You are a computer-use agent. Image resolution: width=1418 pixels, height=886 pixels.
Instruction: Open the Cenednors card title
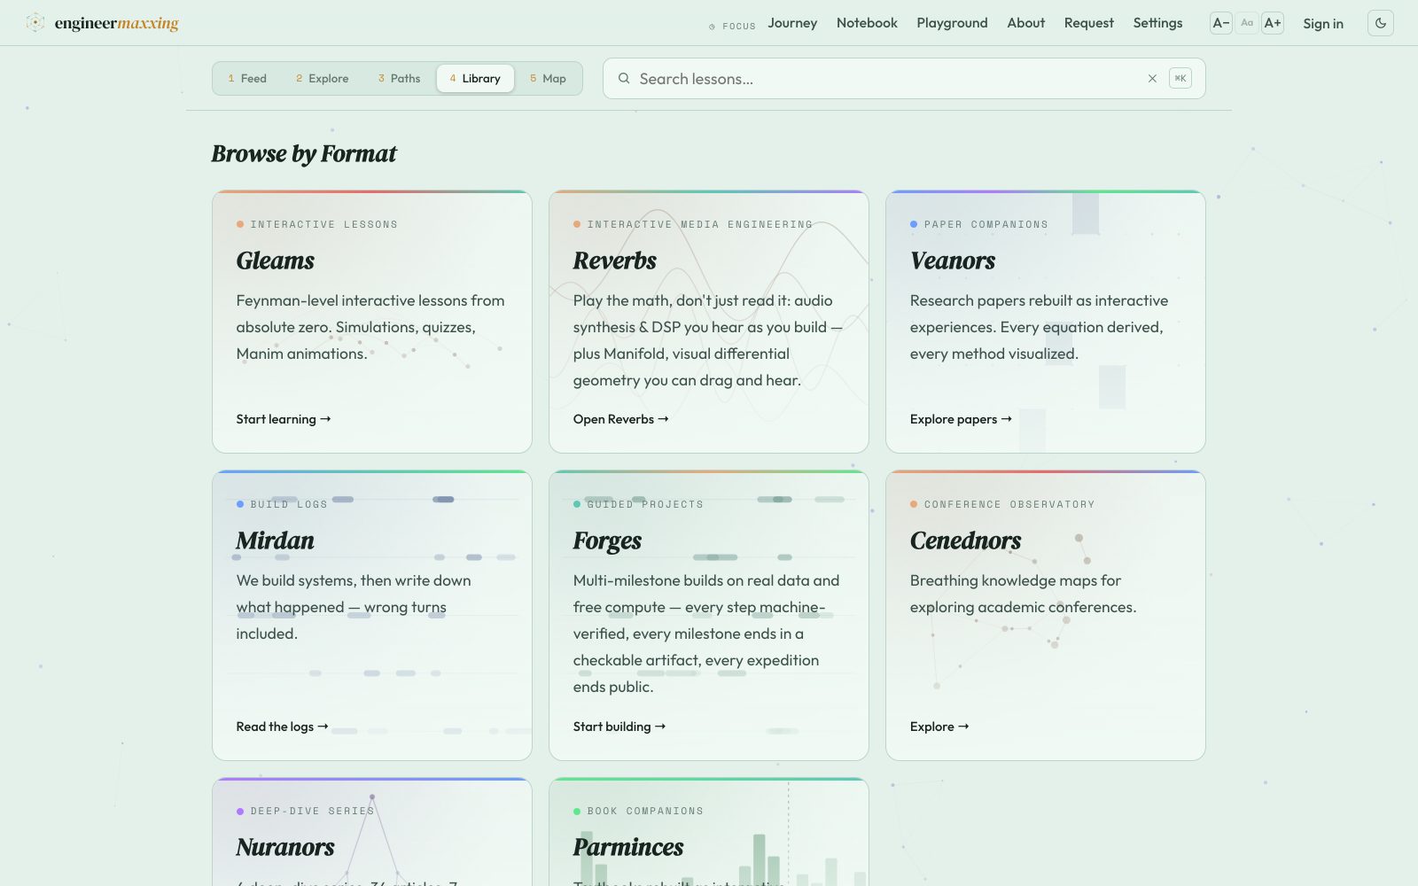pos(965,540)
